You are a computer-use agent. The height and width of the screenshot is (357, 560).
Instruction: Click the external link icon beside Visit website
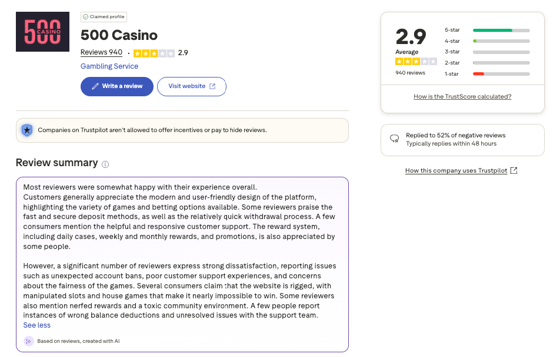pos(213,86)
